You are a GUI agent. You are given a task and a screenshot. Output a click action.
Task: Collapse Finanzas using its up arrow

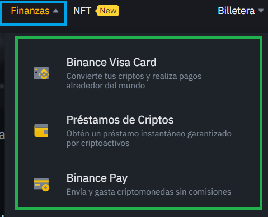point(55,11)
